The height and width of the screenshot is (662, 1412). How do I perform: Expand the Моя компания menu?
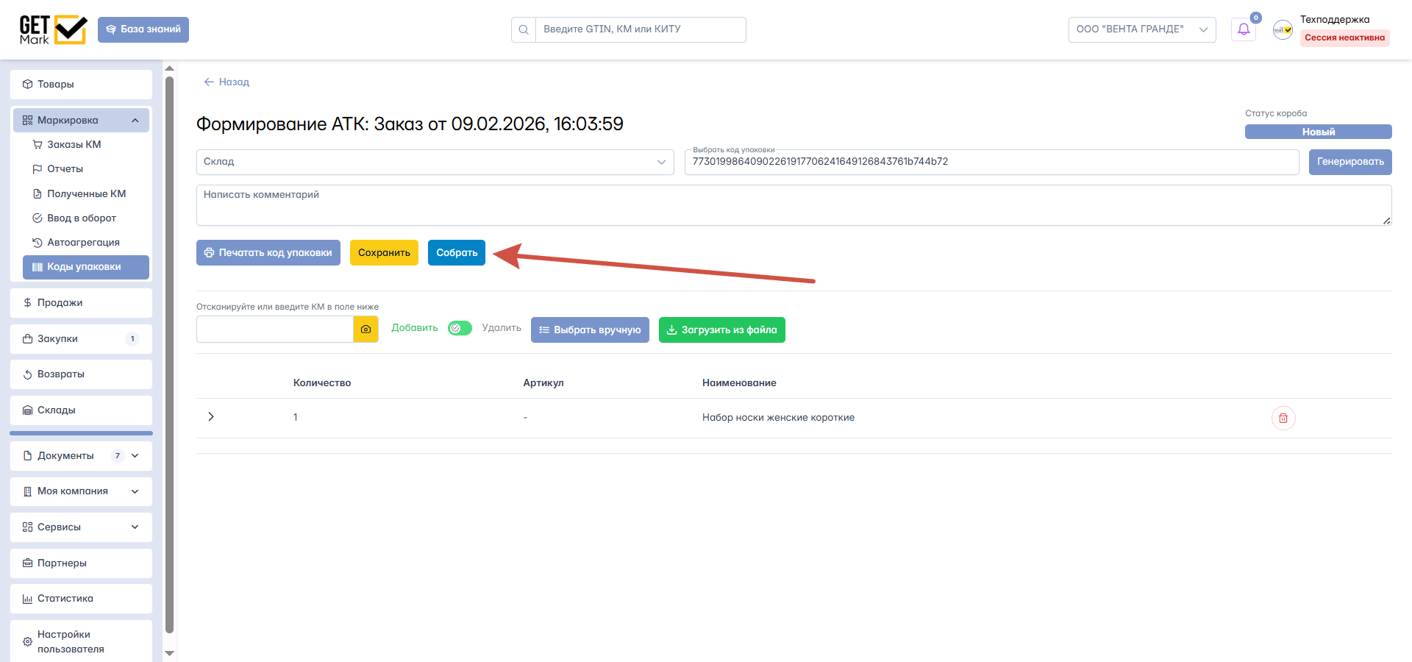(81, 491)
